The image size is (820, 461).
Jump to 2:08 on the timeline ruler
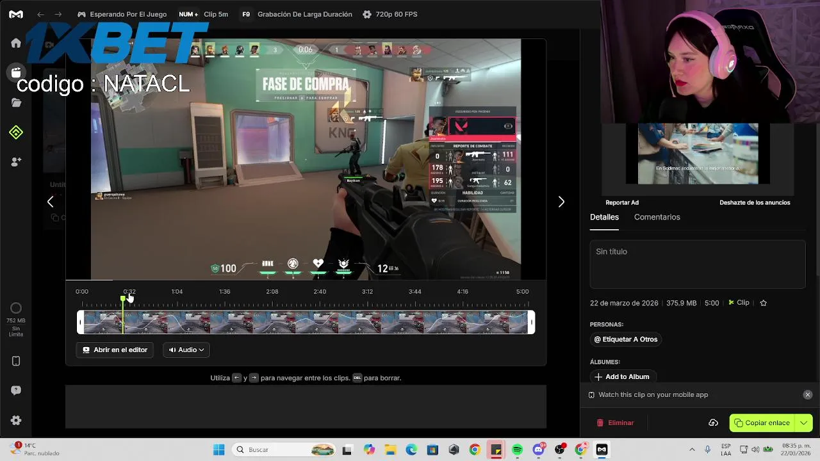click(x=272, y=291)
